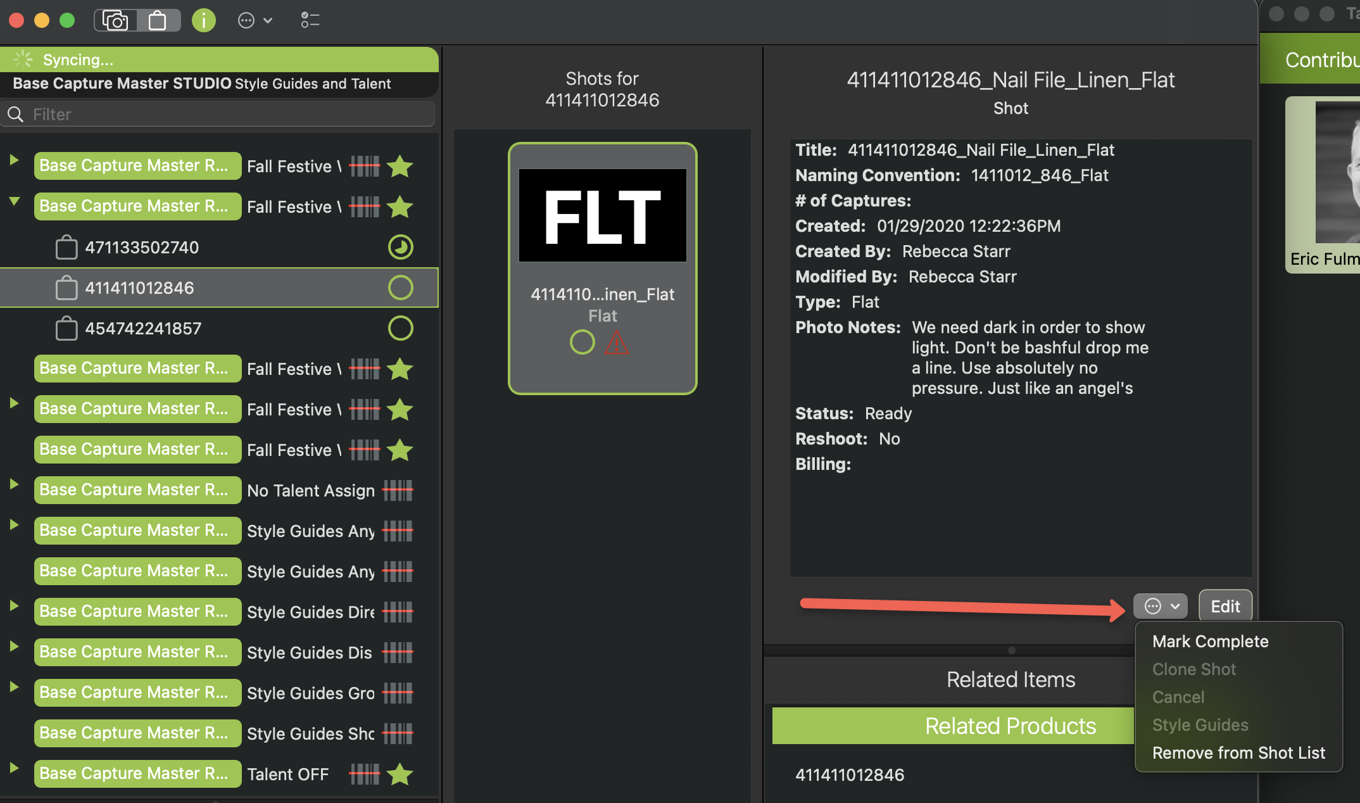Expand the Talent OFF job row
1360x803 pixels.
[x=14, y=768]
